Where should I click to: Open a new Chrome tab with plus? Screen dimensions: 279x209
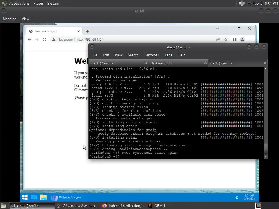87,31
